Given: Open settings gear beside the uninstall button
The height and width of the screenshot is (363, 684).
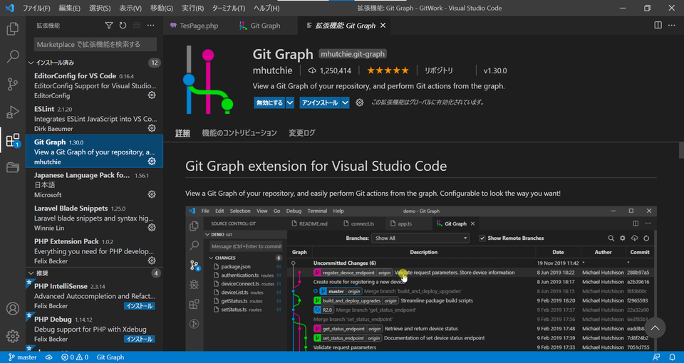Looking at the screenshot, I should coord(359,102).
